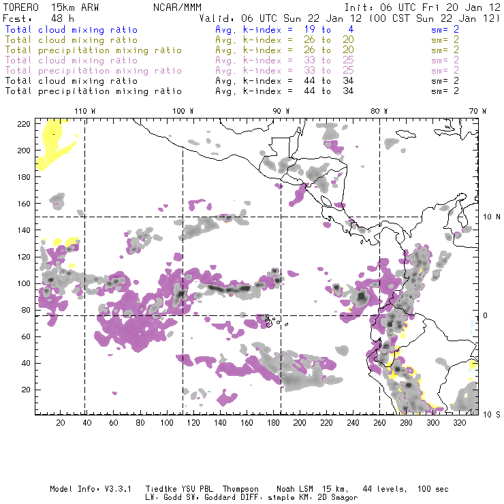Select the "SW: Goddard" radiation label
The image size is (504, 504).
[x=211, y=498]
